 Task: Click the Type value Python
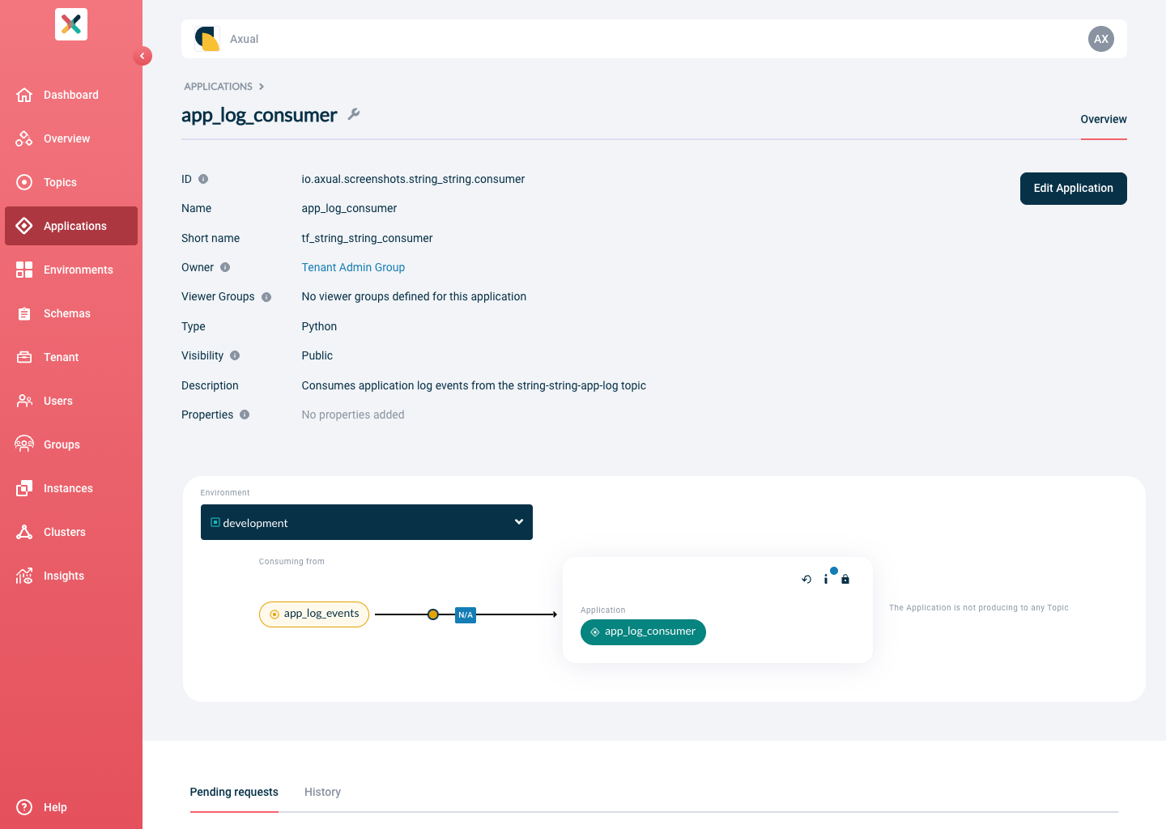319,326
